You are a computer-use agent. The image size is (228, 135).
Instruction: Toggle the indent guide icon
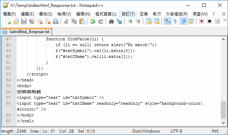point(183,21)
